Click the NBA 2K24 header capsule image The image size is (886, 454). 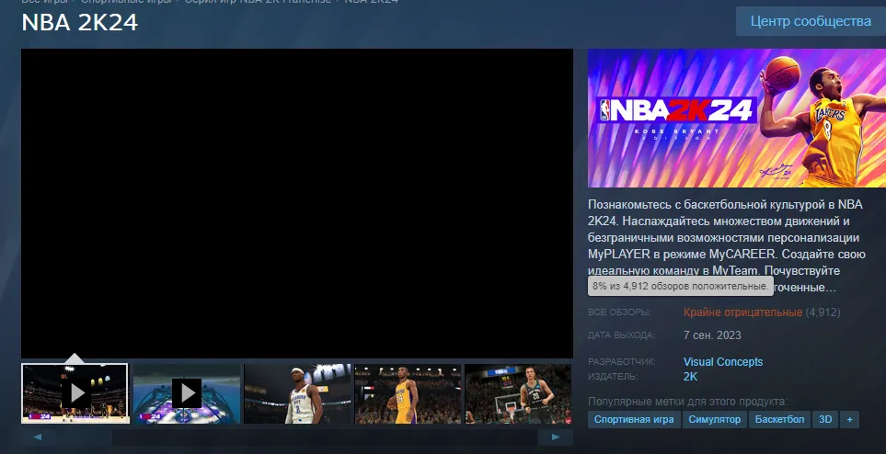pos(737,118)
